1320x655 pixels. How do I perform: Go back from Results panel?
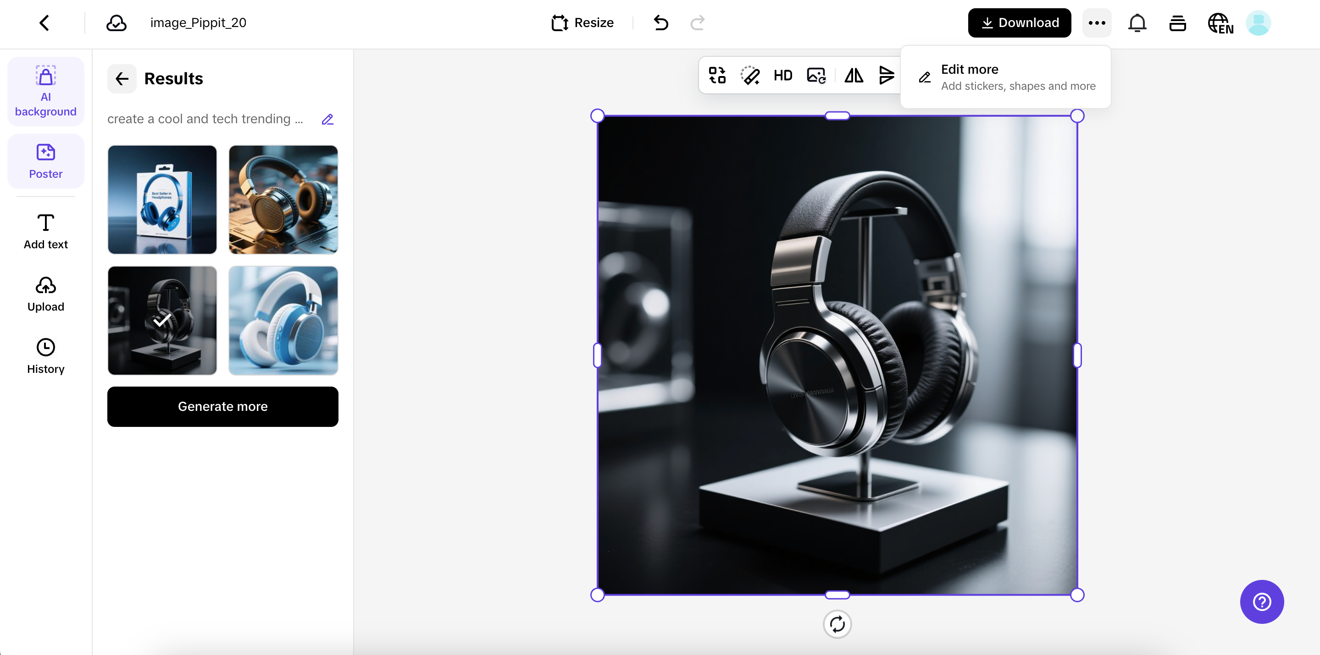click(122, 79)
